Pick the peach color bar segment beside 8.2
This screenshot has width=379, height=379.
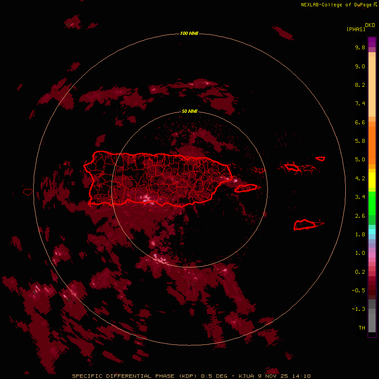372,86
